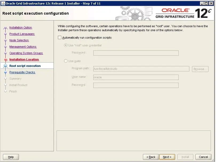Click root credential Password field
This screenshot has height=162, width=216.
coord(136,53)
